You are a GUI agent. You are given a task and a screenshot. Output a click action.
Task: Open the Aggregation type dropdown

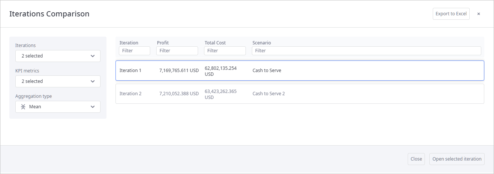point(58,107)
